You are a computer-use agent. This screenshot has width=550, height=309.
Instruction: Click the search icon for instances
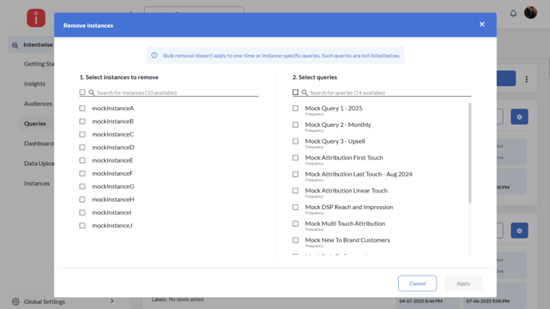(x=92, y=93)
